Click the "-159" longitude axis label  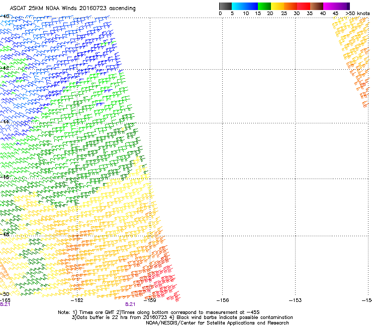150,300
